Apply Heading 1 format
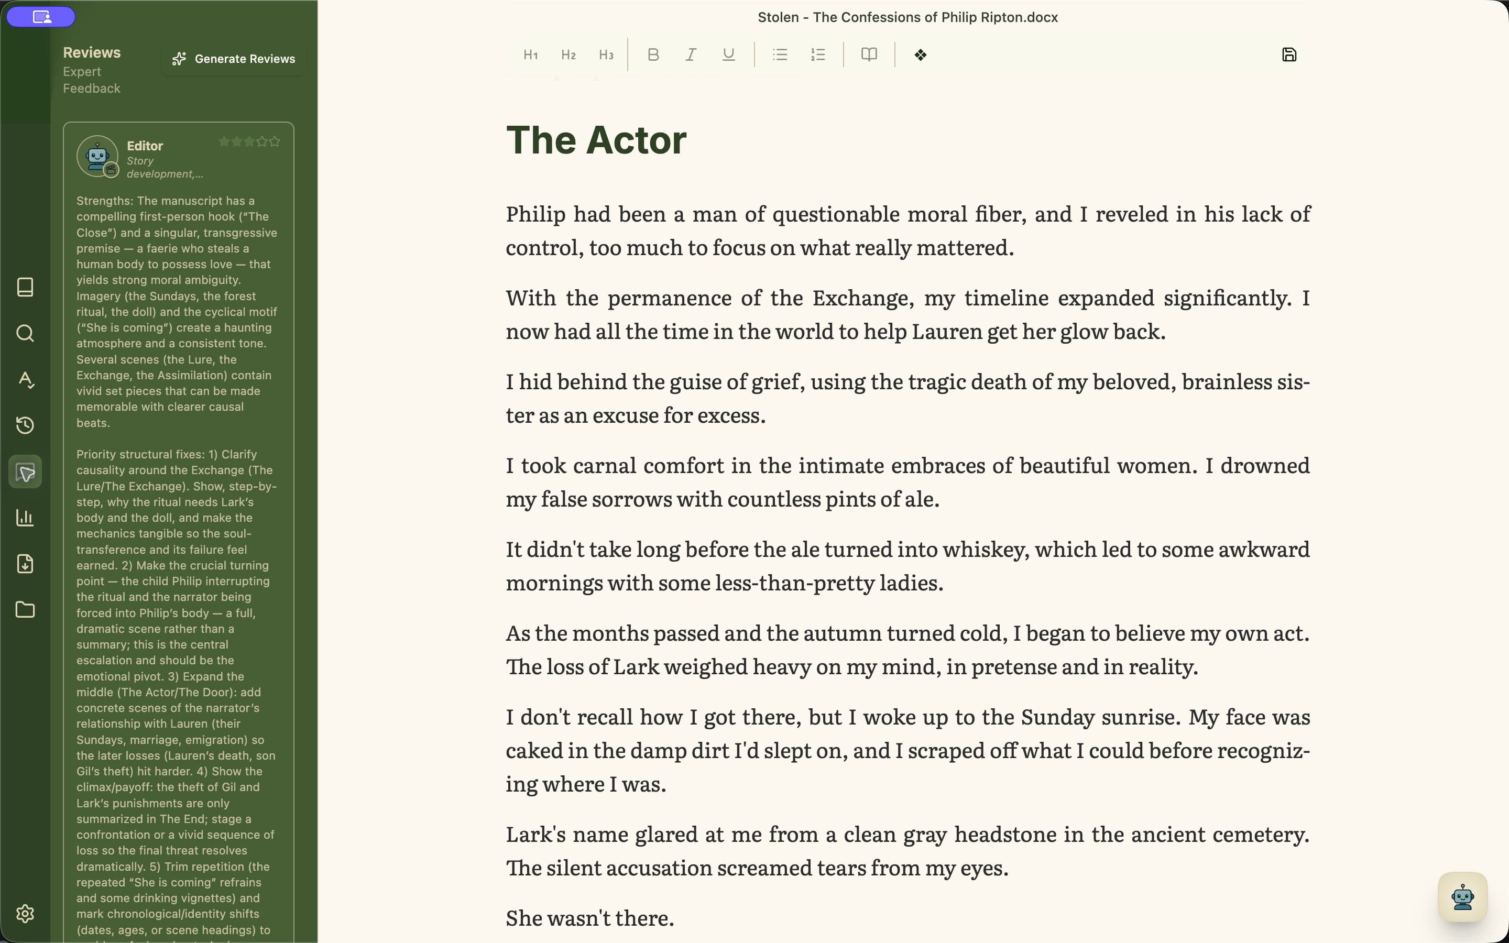 pyautogui.click(x=531, y=55)
